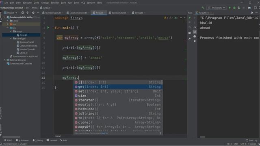This screenshot has height=146, width=260.
Task: Click Project Structure icon in top toolbar
Action: (249, 8)
